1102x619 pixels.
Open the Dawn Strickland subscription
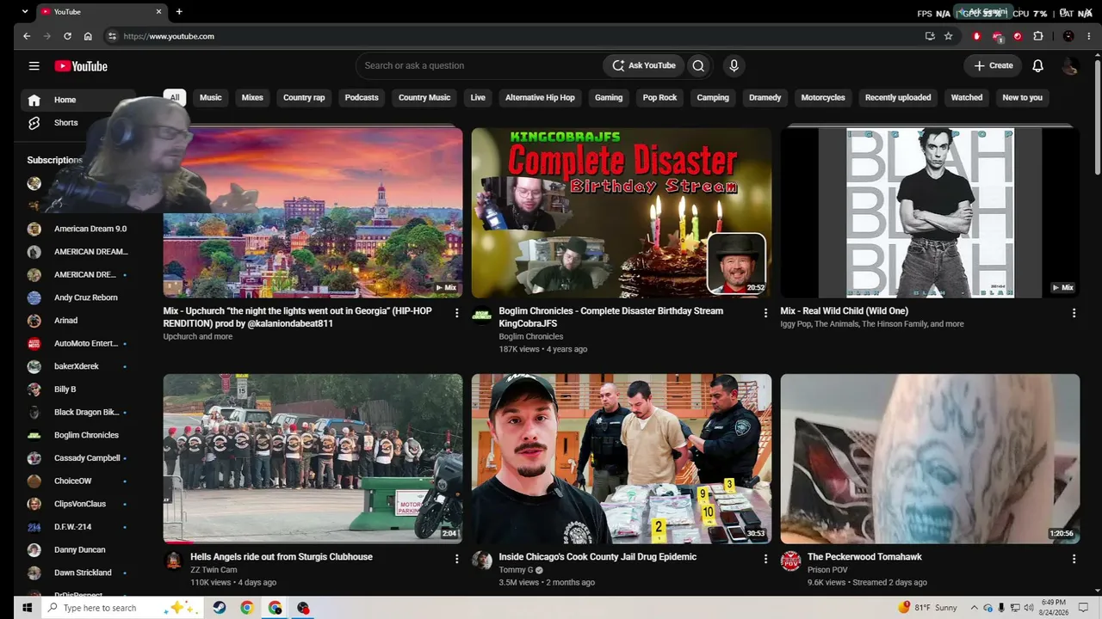[x=78, y=573]
